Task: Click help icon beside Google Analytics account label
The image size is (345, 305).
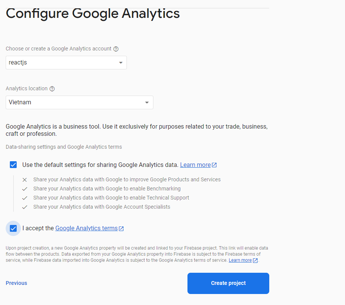Action: click(116, 49)
